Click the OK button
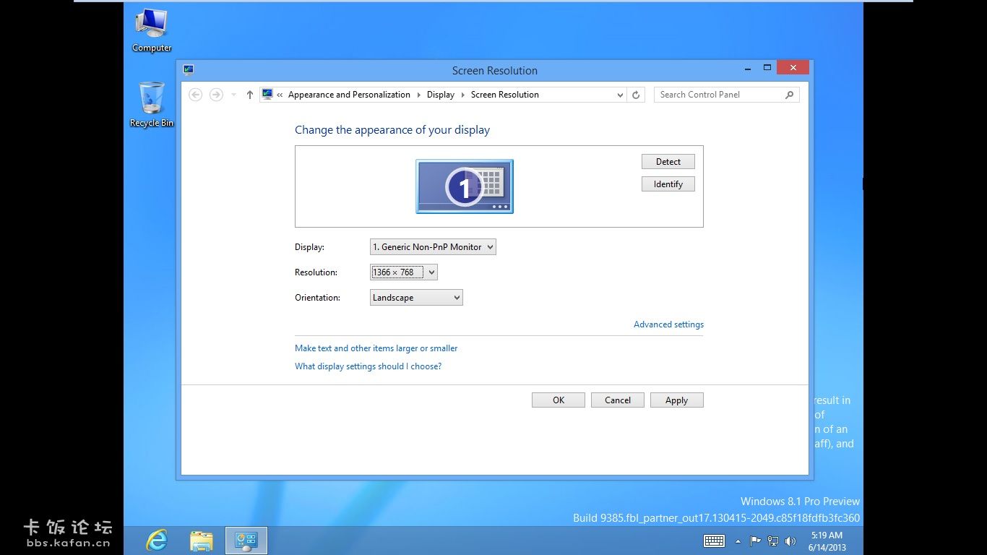The width and height of the screenshot is (987, 555). (x=559, y=400)
